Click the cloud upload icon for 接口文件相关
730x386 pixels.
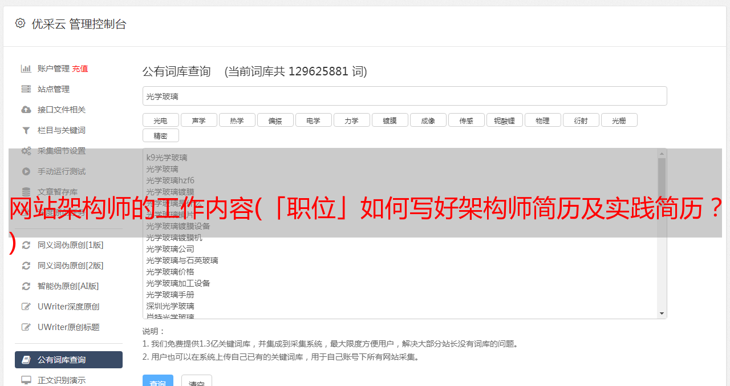click(26, 110)
